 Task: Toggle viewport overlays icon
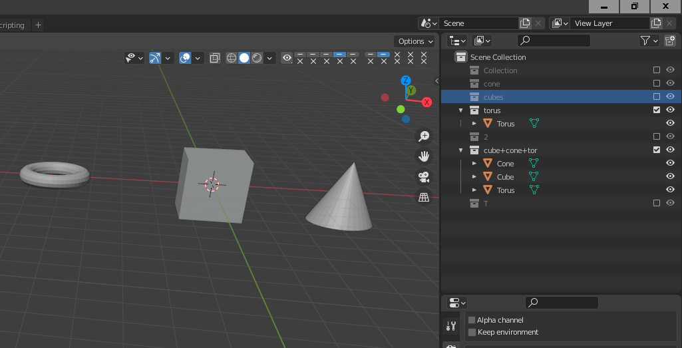[x=185, y=58]
